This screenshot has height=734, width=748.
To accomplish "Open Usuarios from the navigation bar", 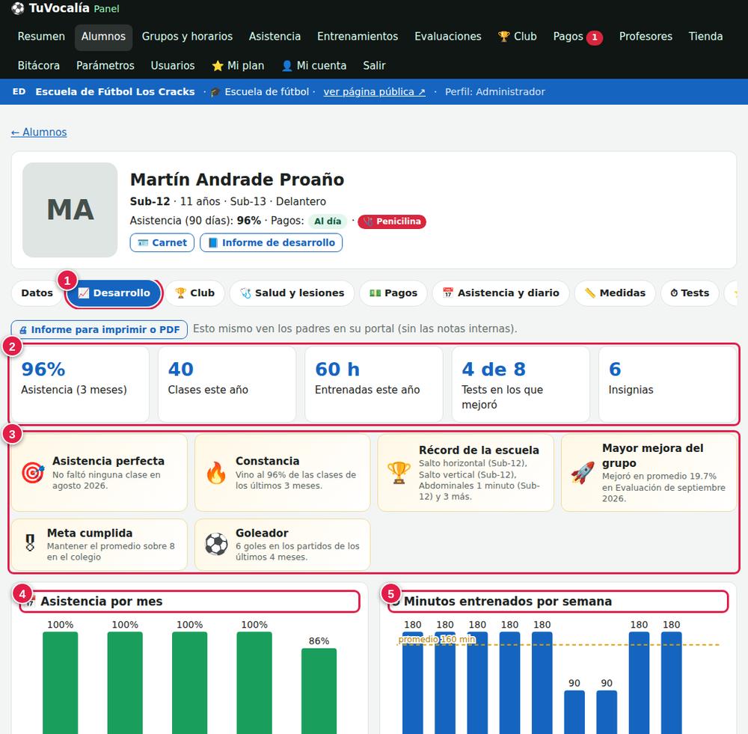I will tap(173, 66).
